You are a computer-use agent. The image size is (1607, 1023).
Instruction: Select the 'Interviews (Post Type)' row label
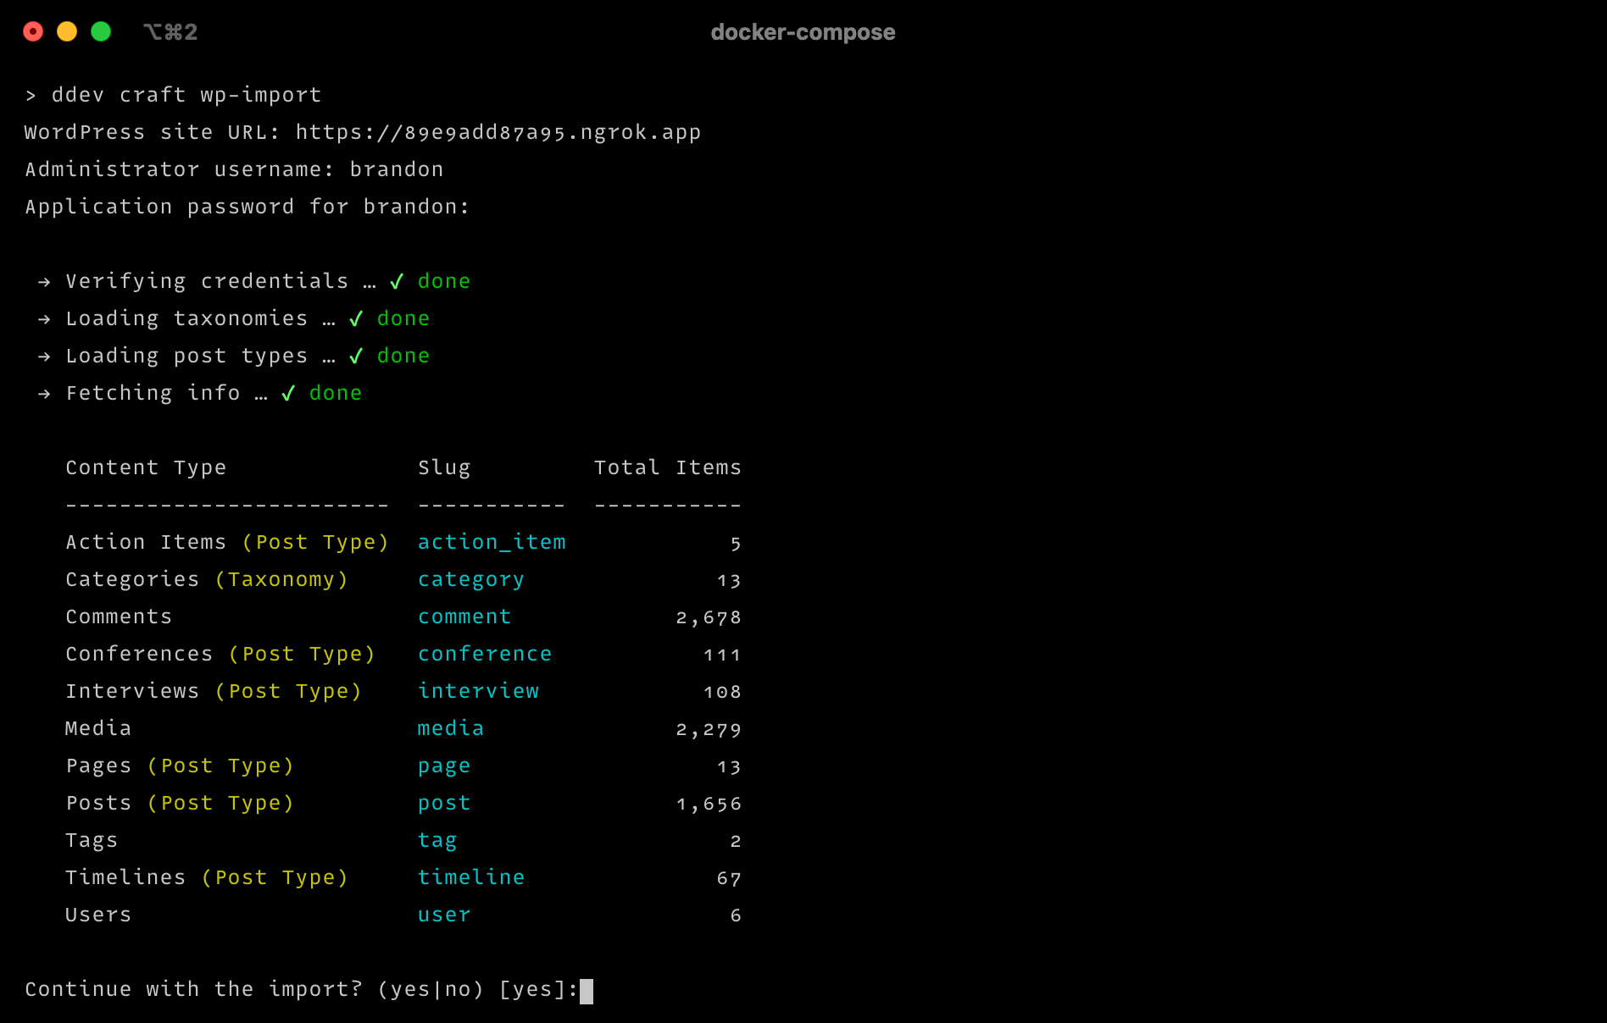[x=214, y=691]
